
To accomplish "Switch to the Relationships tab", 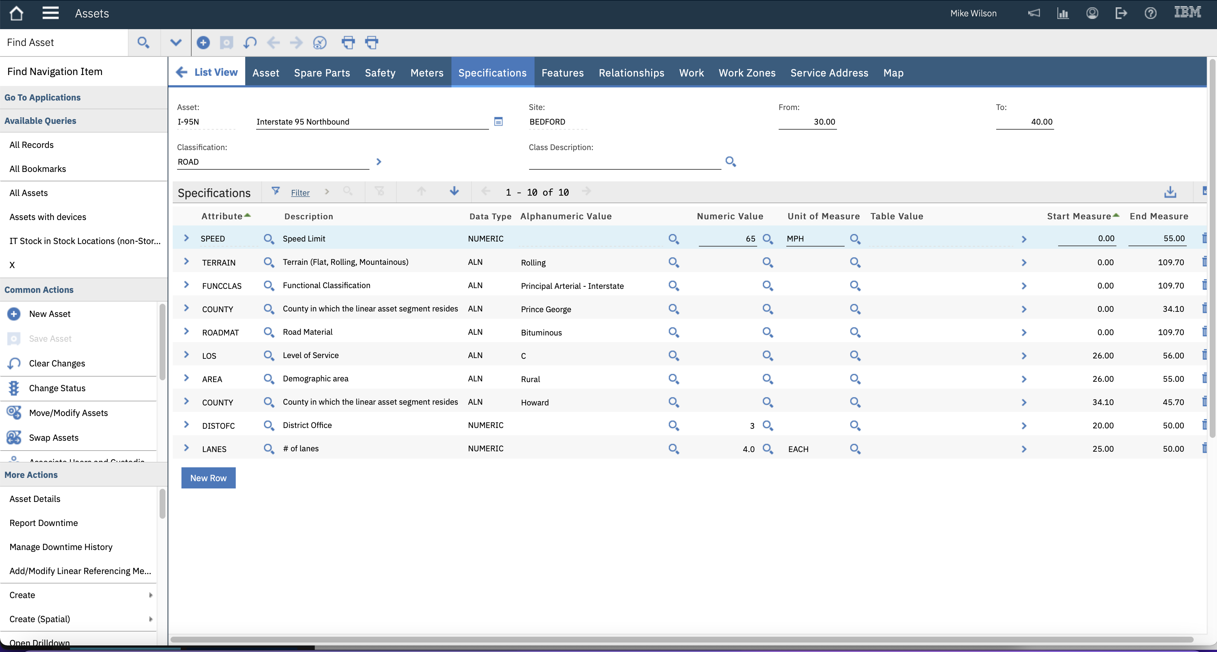I will [x=631, y=72].
